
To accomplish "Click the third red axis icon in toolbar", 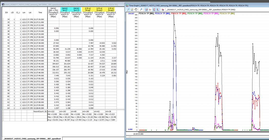I will click(x=154, y=9).
